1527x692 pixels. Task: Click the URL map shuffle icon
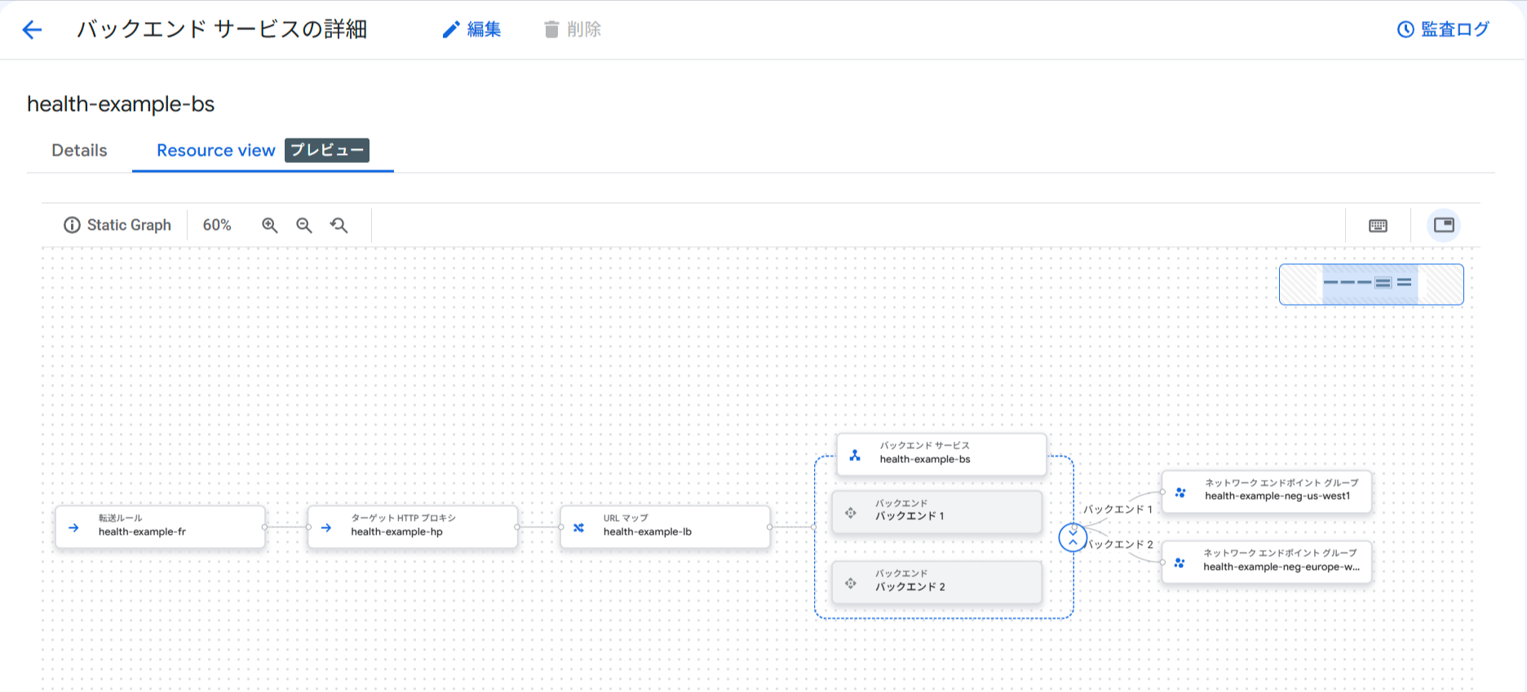click(578, 528)
